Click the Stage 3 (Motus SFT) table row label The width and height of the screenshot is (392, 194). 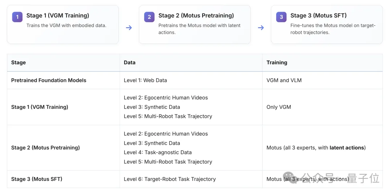(37, 179)
